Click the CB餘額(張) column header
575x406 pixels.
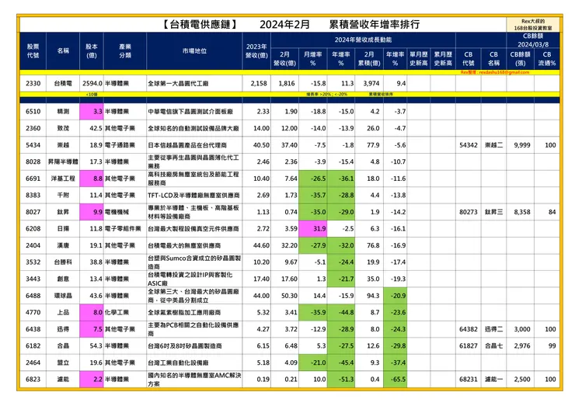[520, 59]
